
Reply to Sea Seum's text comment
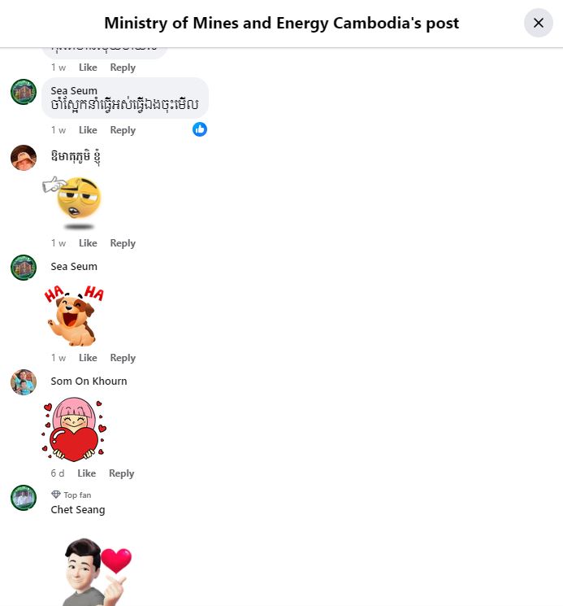[x=123, y=130]
